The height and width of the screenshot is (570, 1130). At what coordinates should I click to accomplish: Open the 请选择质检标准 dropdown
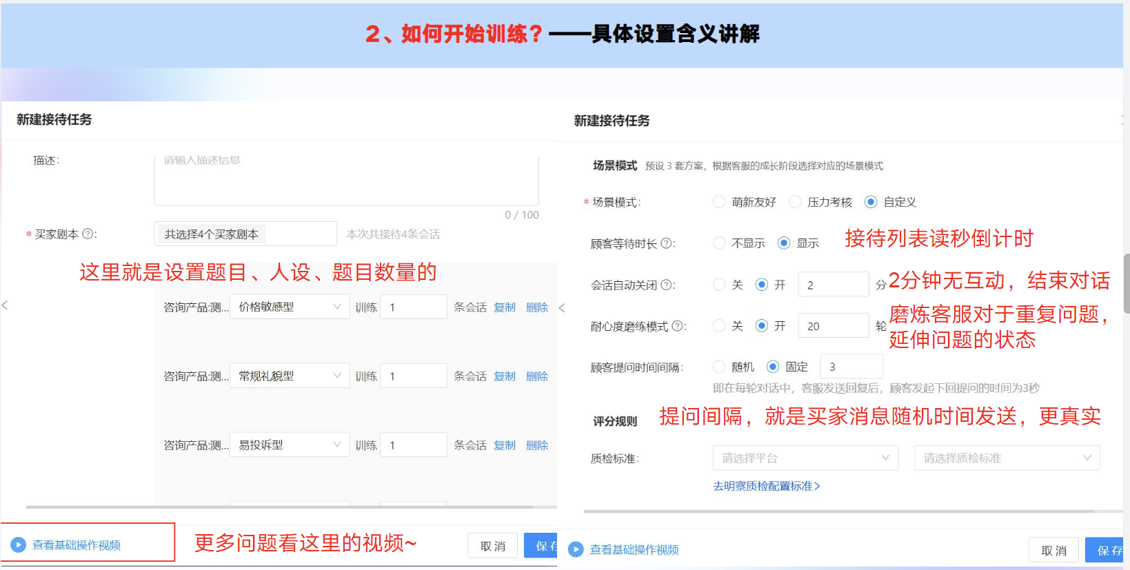[1007, 458]
